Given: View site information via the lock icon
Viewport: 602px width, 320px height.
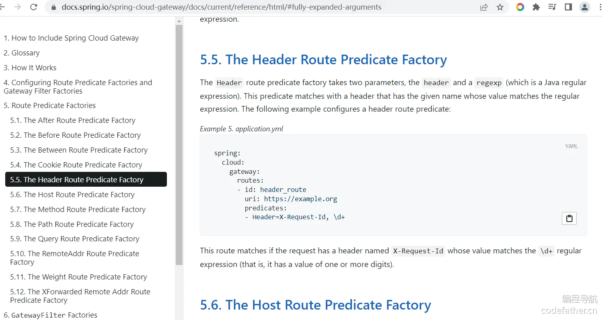Looking at the screenshot, I should [53, 7].
